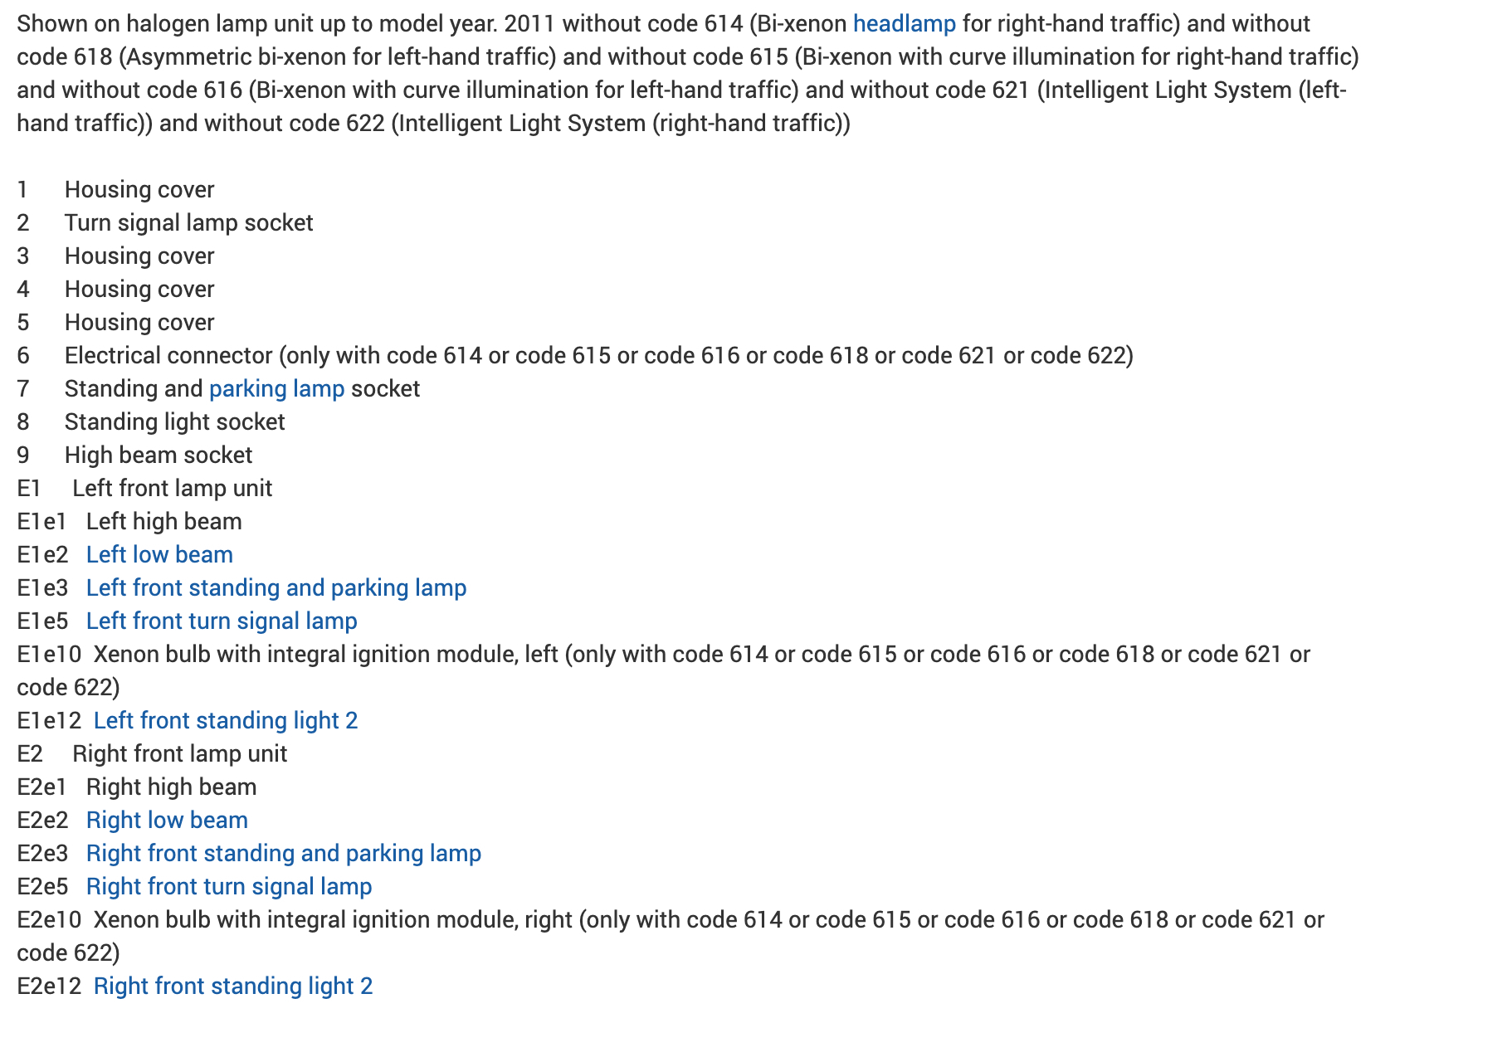Click the Right high beam entry

tap(171, 787)
